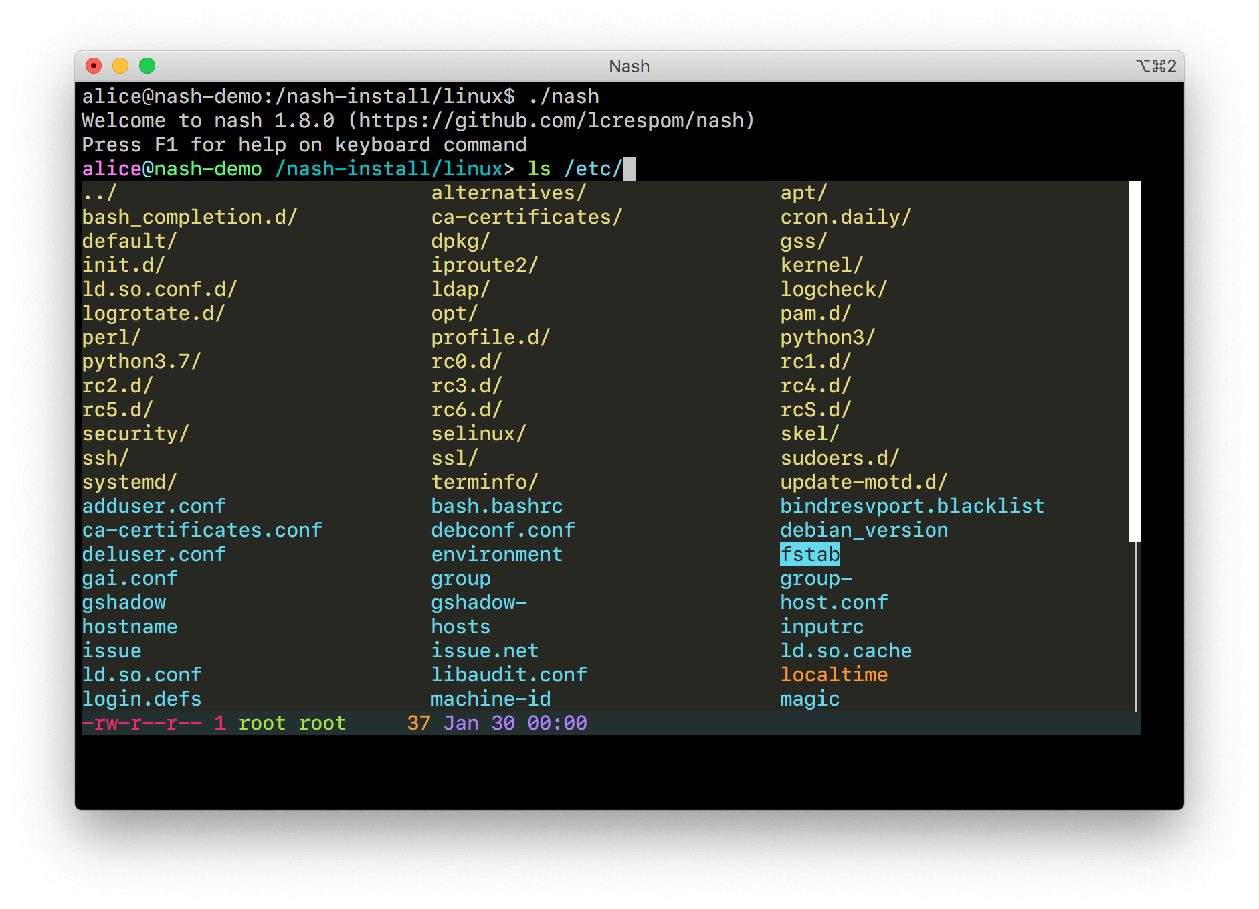The width and height of the screenshot is (1259, 909).
Task: Select the environment file entry
Action: click(496, 554)
